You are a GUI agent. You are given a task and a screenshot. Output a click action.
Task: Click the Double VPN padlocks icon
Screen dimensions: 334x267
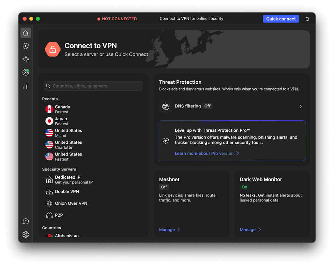(49, 192)
